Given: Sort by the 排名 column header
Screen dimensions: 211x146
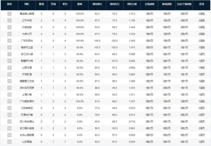Looking at the screenshot, I should pyautogui.click(x=9, y=5).
